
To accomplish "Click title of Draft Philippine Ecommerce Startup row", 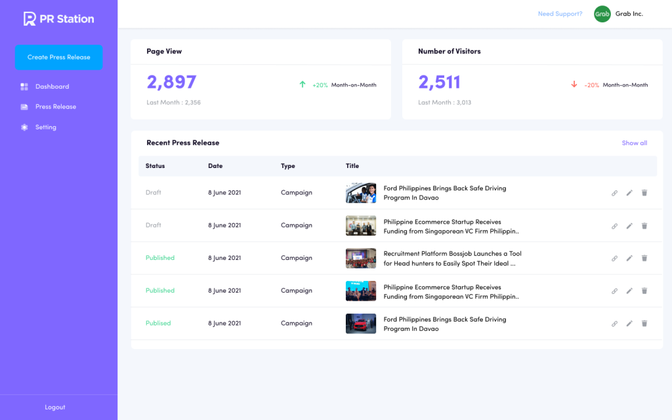I will (451, 226).
